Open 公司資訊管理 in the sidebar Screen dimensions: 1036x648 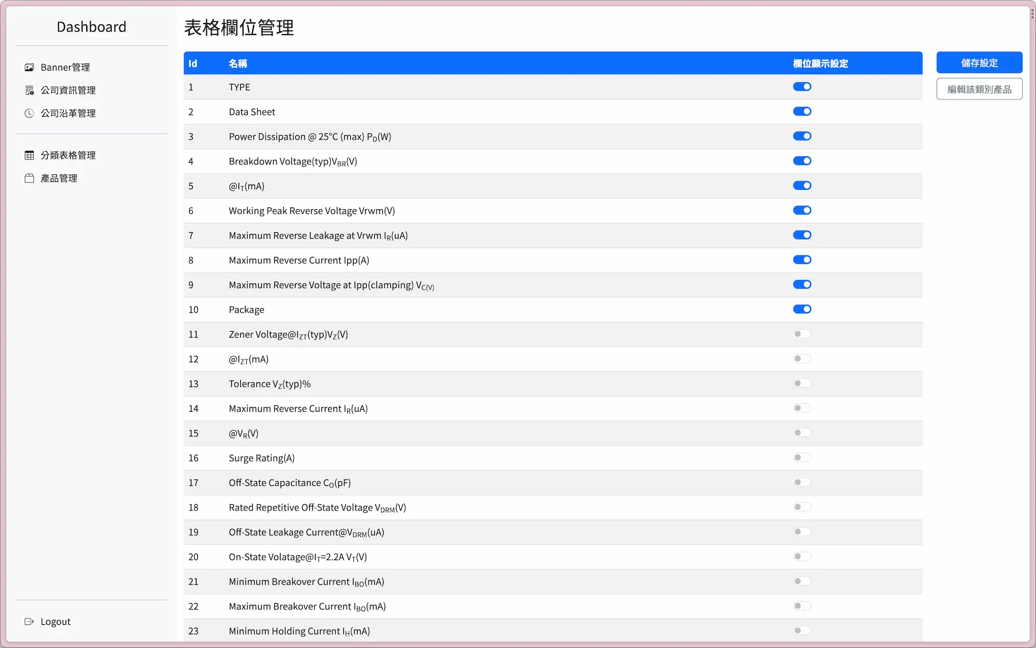point(68,90)
